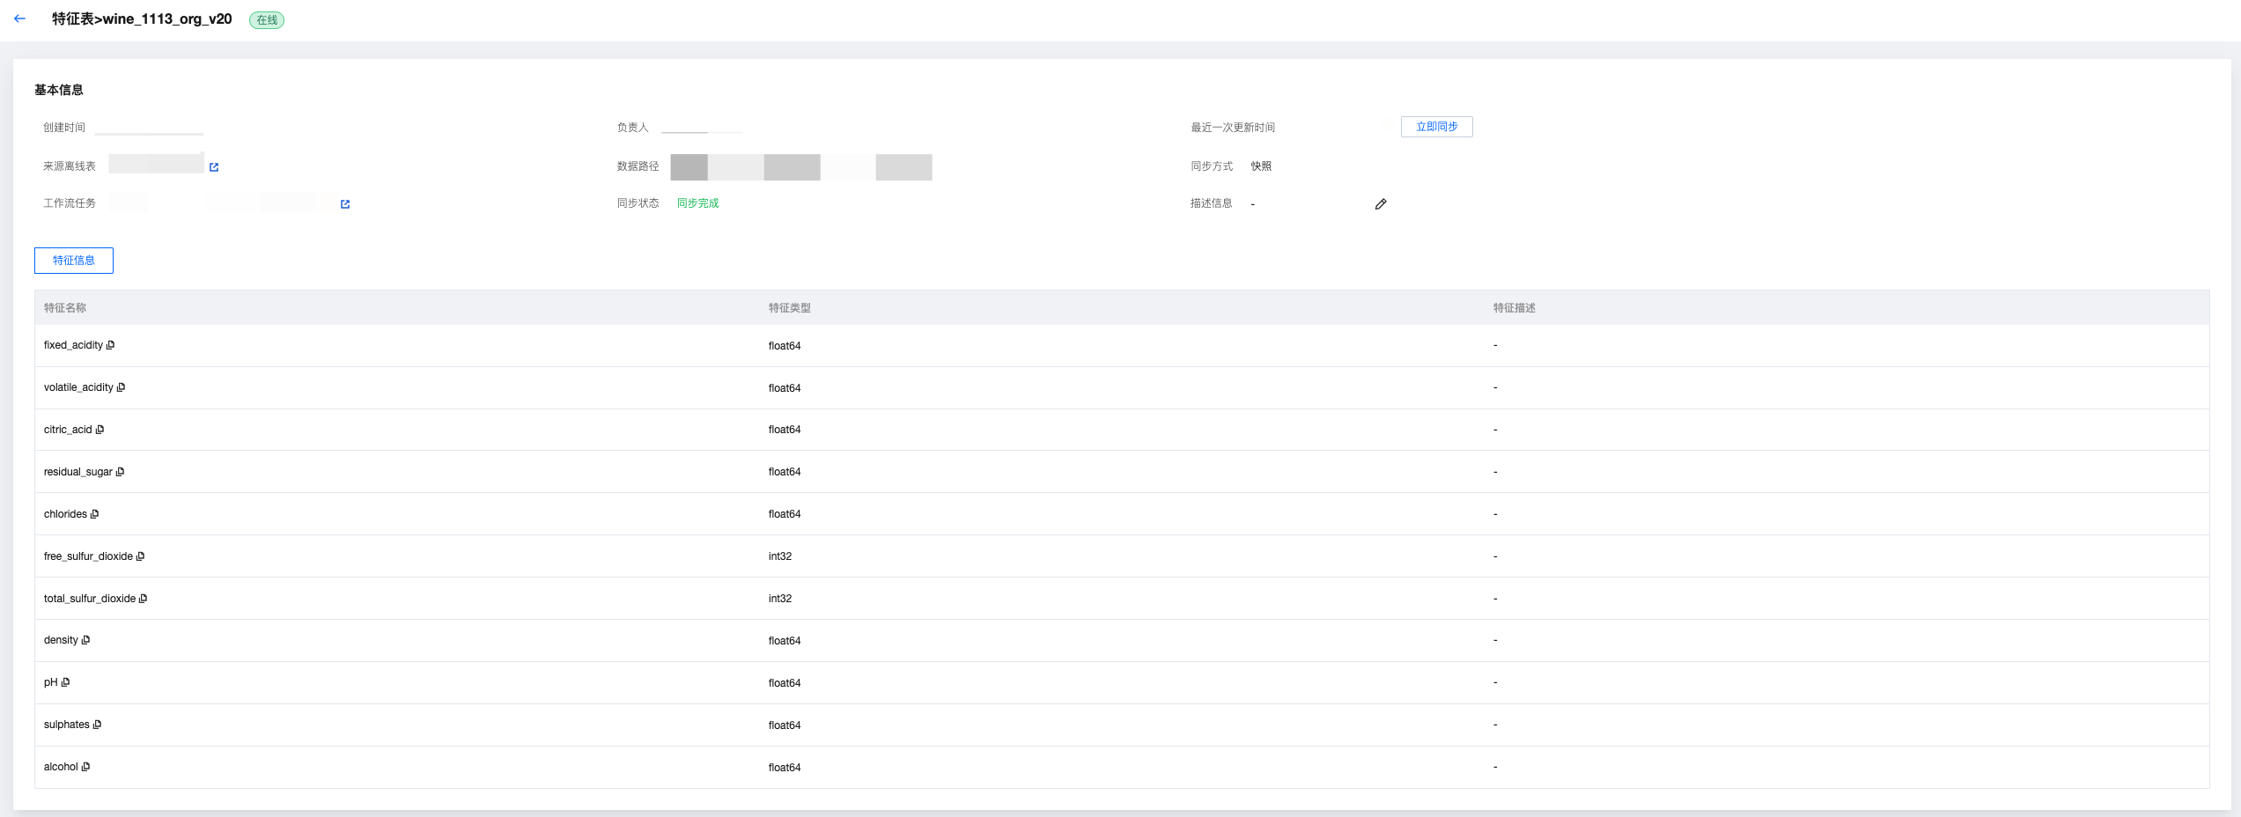Click the 同步完成 sync status text
The width and height of the screenshot is (2241, 817).
[x=697, y=203]
